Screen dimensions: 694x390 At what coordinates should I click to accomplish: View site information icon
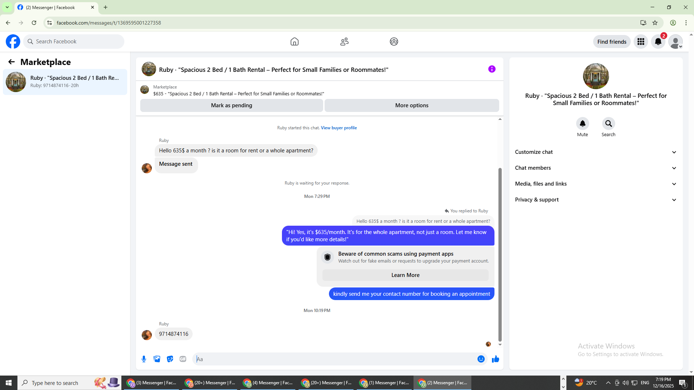50,23
